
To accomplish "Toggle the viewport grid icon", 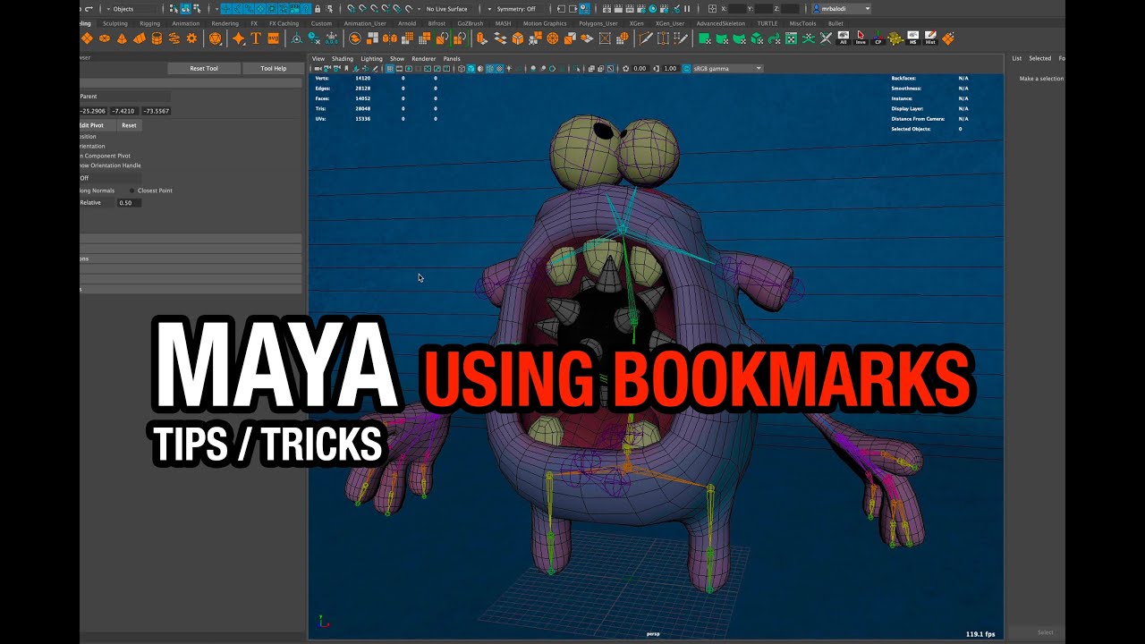I will coord(390,68).
